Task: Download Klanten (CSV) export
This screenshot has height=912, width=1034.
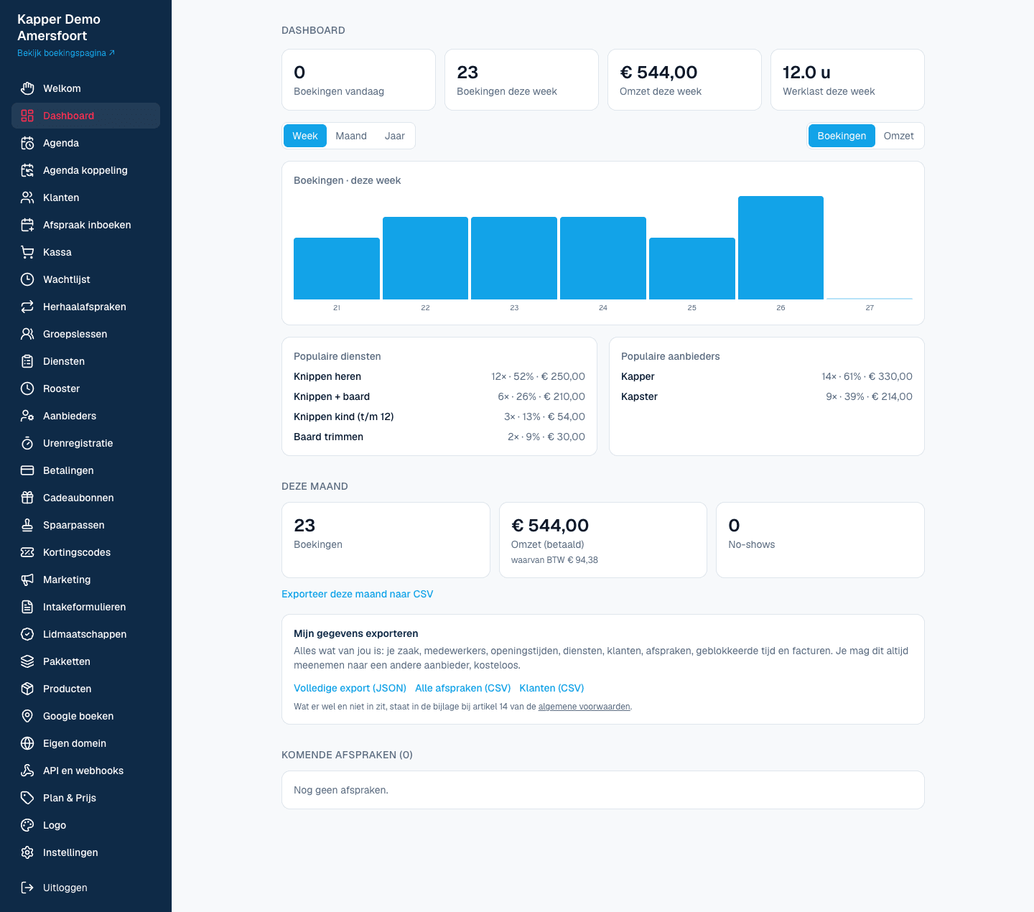Action: [x=551, y=688]
